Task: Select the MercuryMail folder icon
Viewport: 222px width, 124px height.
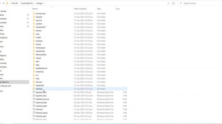Action: 34,54
